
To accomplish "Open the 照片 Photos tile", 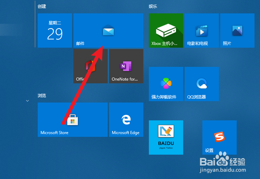I will click(237, 31).
